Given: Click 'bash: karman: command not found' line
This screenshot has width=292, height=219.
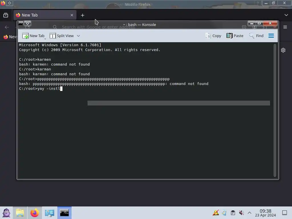Looking at the screenshot, I should click(x=54, y=74).
